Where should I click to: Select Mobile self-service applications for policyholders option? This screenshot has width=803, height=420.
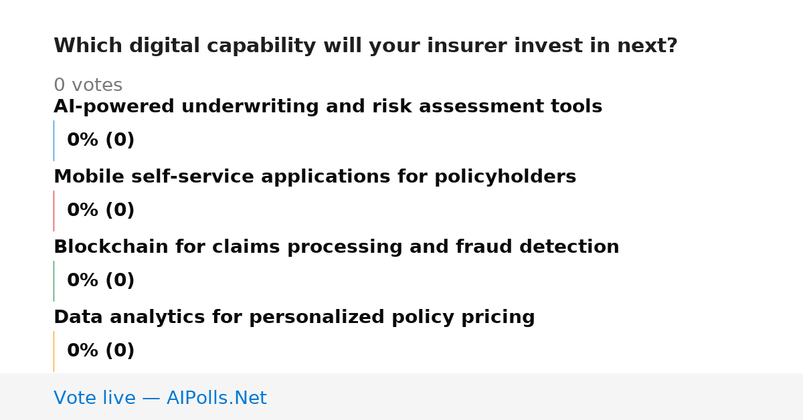point(315,177)
